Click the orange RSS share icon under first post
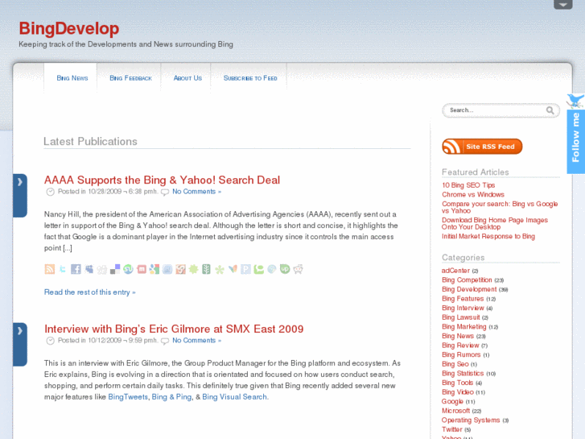Image resolution: width=585 pixels, height=439 pixels. click(50, 269)
